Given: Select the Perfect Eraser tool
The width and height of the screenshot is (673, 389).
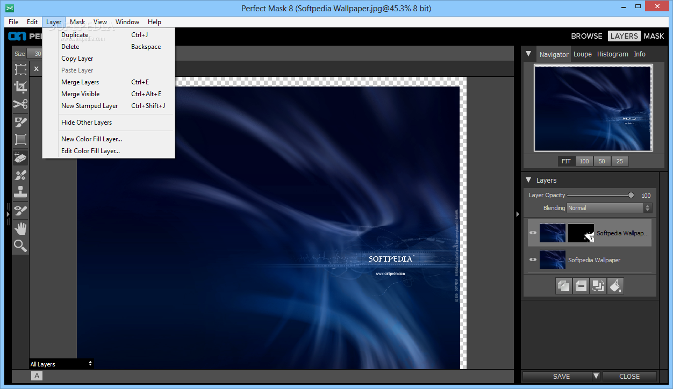Looking at the screenshot, I should (x=20, y=157).
